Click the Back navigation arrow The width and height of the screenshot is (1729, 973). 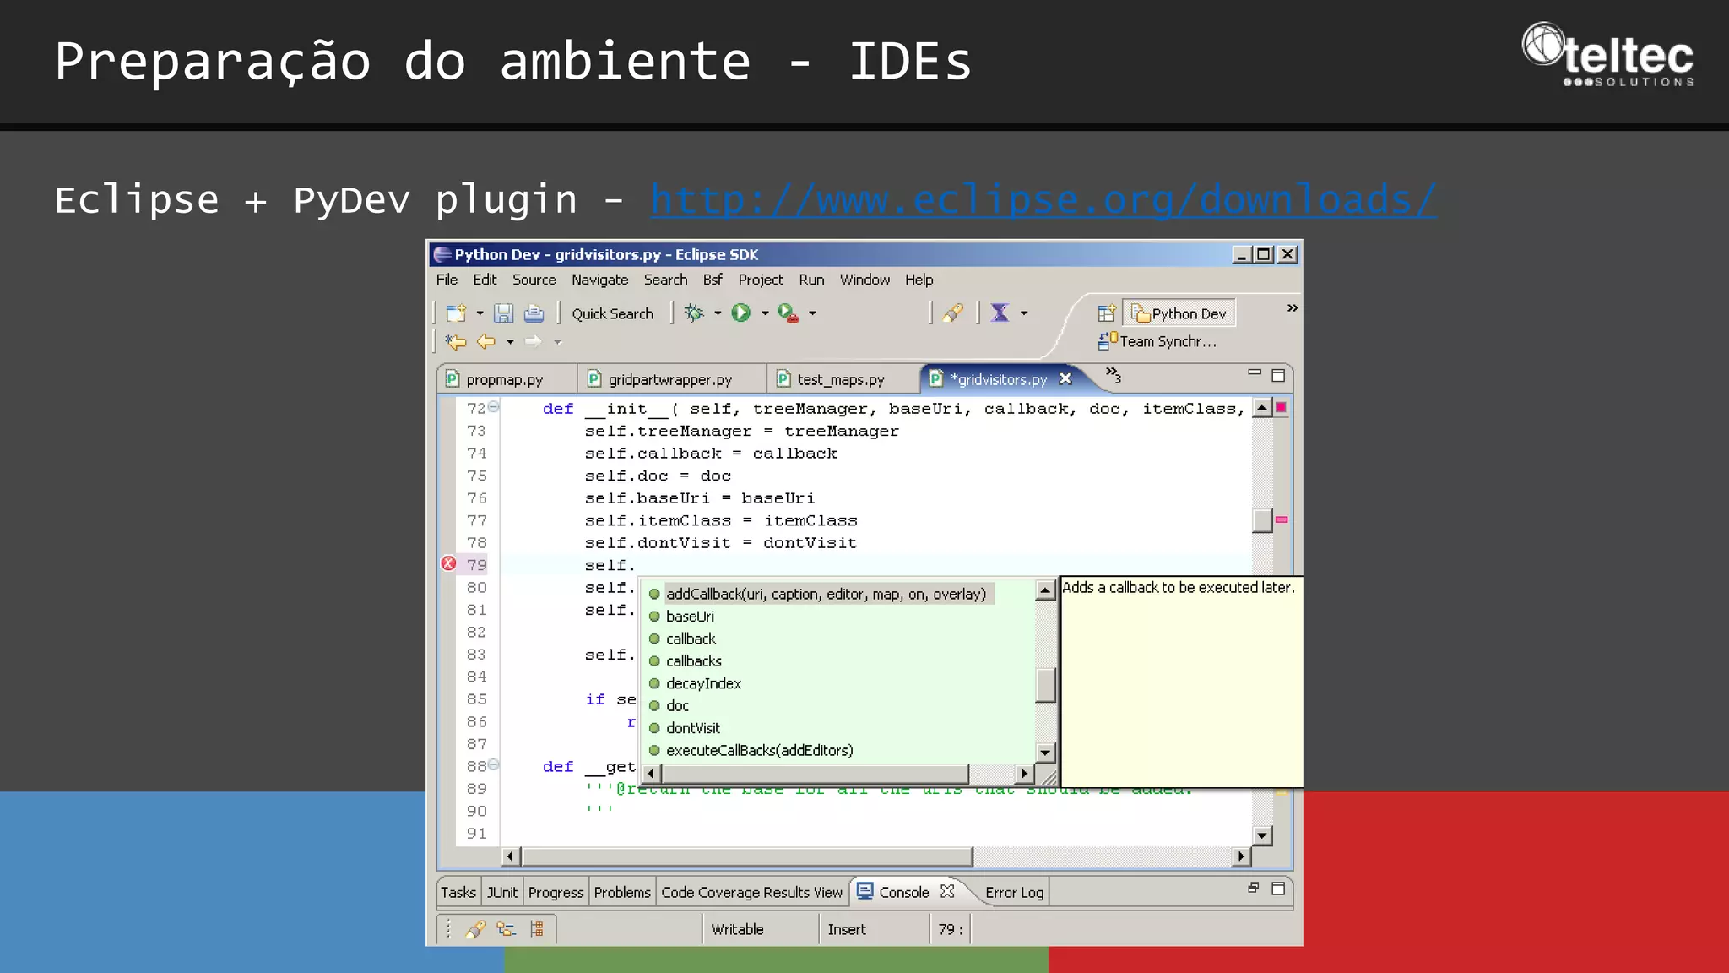click(x=486, y=341)
